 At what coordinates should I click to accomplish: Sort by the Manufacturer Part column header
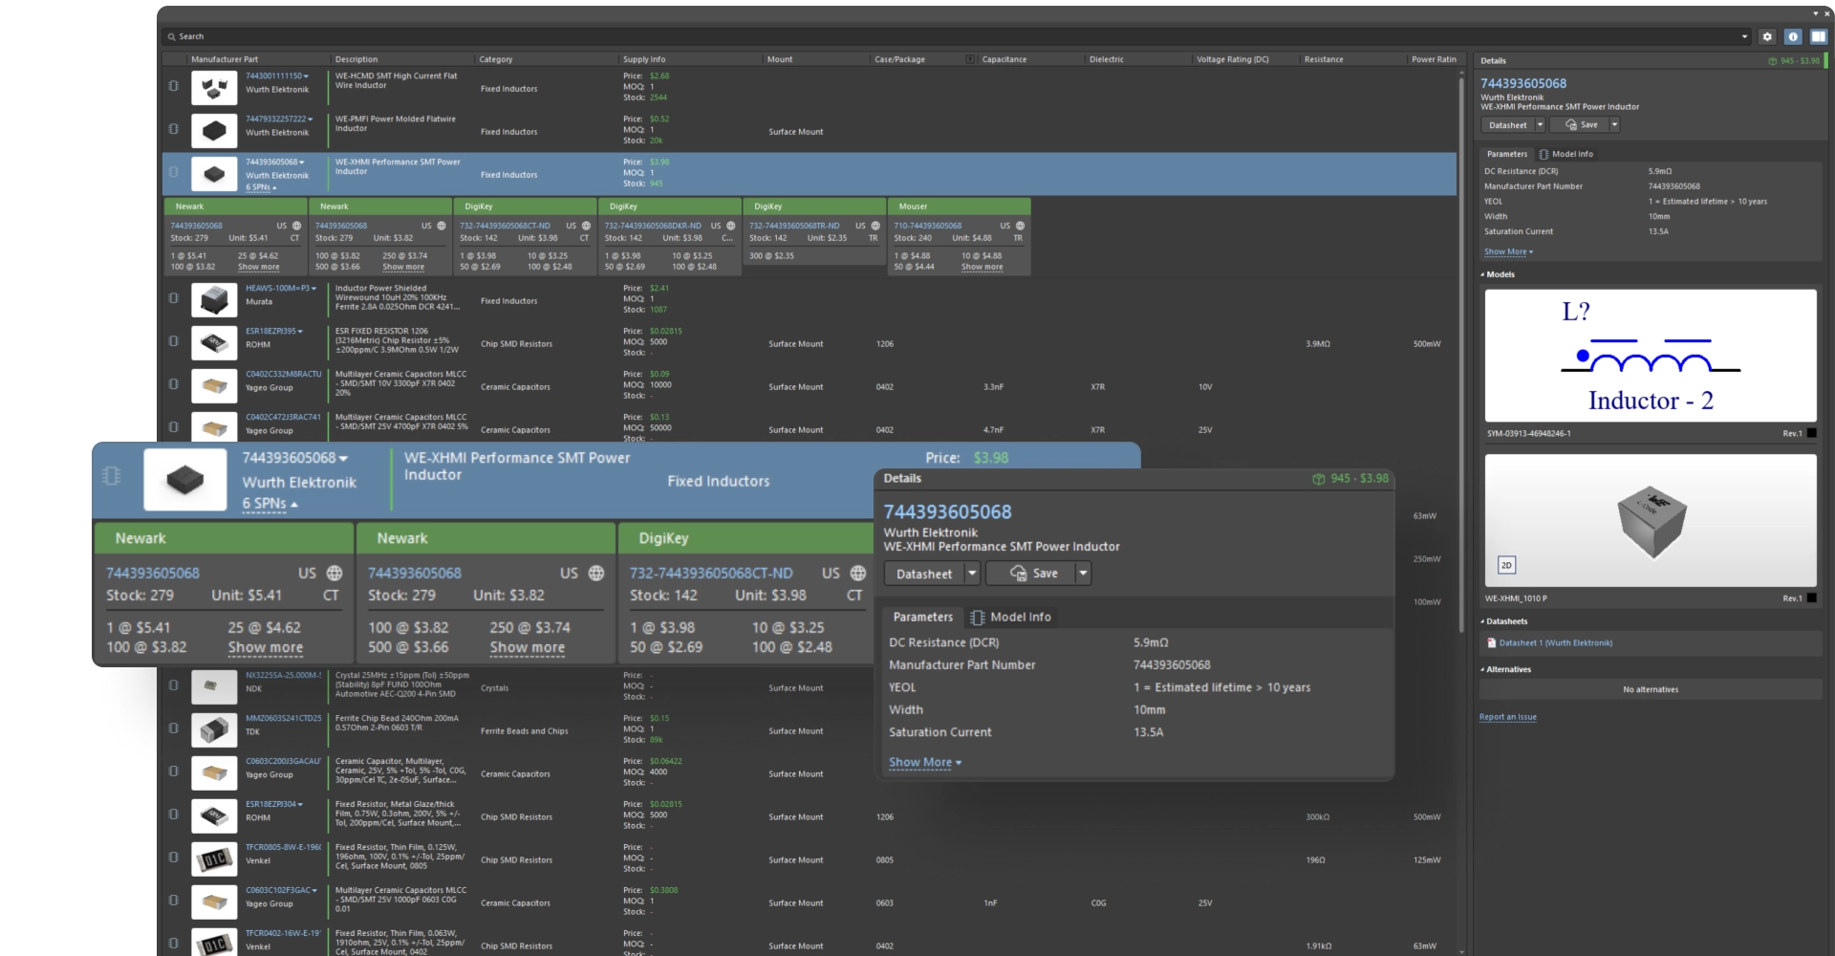coord(225,59)
